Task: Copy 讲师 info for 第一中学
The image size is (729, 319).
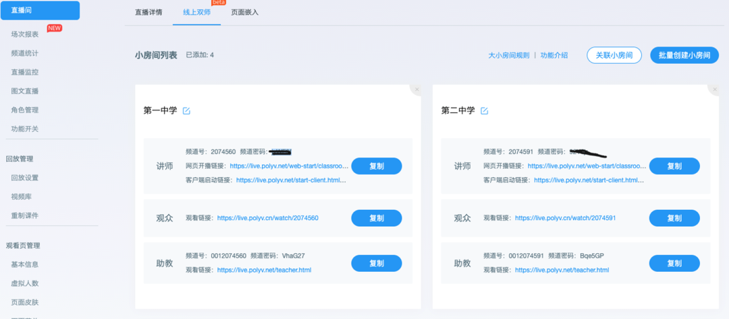Action: (x=376, y=166)
